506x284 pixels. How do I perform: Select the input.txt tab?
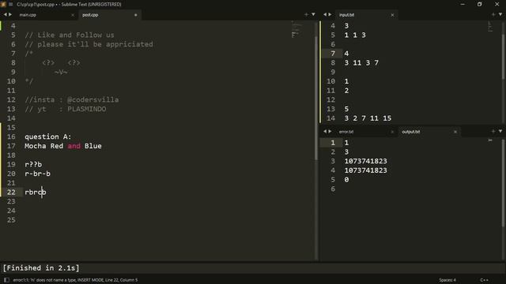coord(346,15)
